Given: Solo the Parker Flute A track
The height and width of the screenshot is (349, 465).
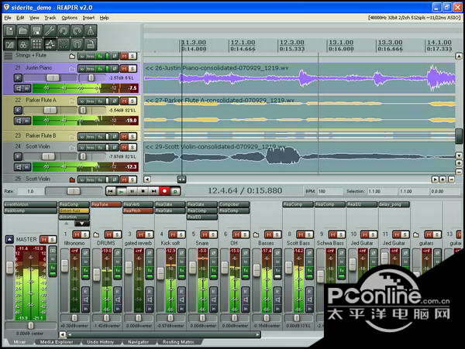Looking at the screenshot, I should 133,101.
